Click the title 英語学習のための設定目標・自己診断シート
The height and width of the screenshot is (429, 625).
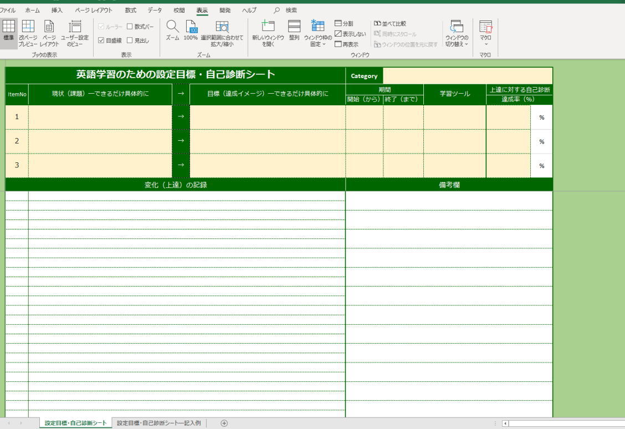click(176, 75)
